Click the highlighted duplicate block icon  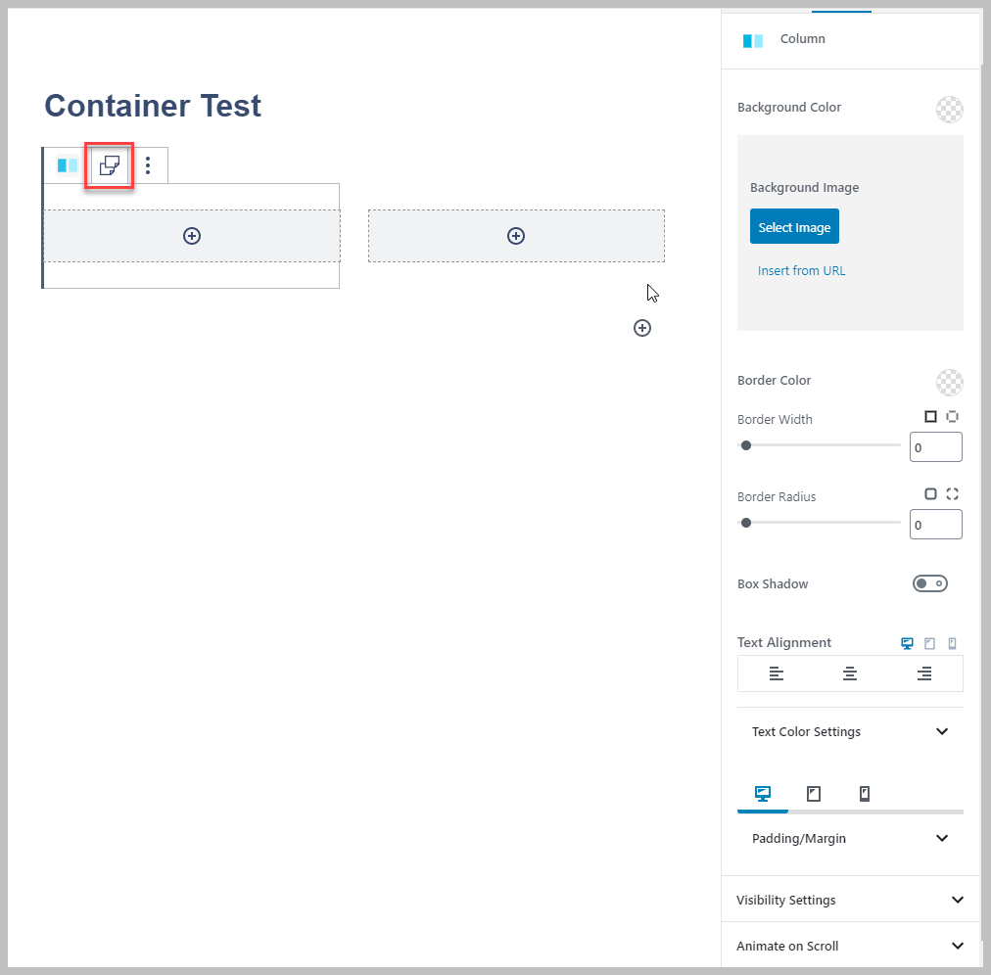click(x=108, y=164)
